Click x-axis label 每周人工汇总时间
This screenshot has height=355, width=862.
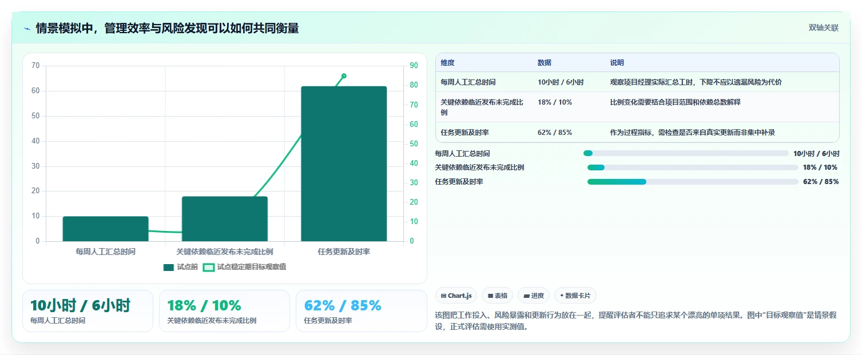click(x=106, y=252)
